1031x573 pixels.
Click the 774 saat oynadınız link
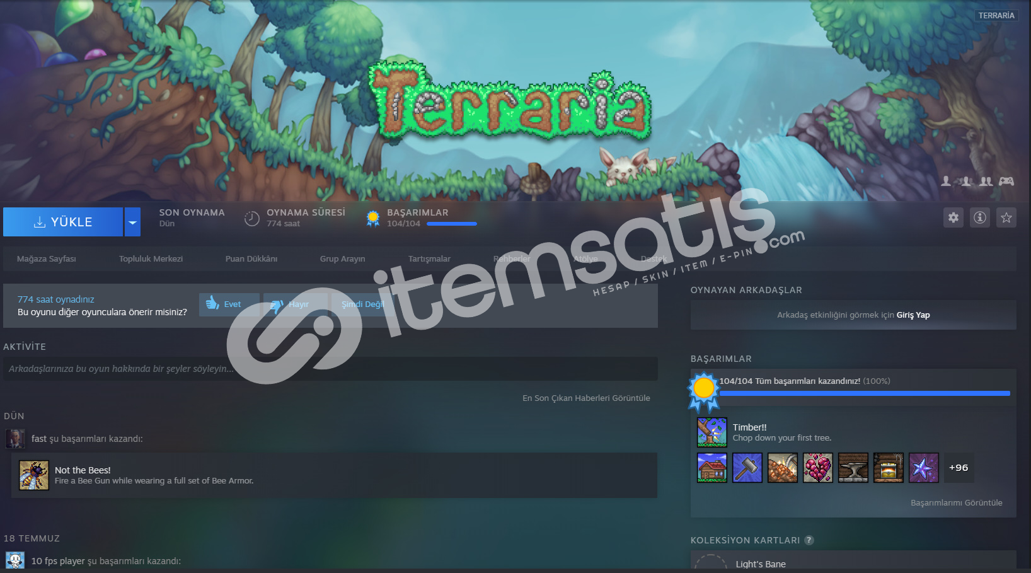pos(56,299)
